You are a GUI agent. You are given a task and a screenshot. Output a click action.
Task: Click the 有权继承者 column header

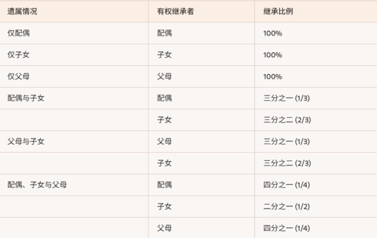pos(174,12)
